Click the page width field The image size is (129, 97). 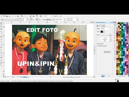(23, 19)
